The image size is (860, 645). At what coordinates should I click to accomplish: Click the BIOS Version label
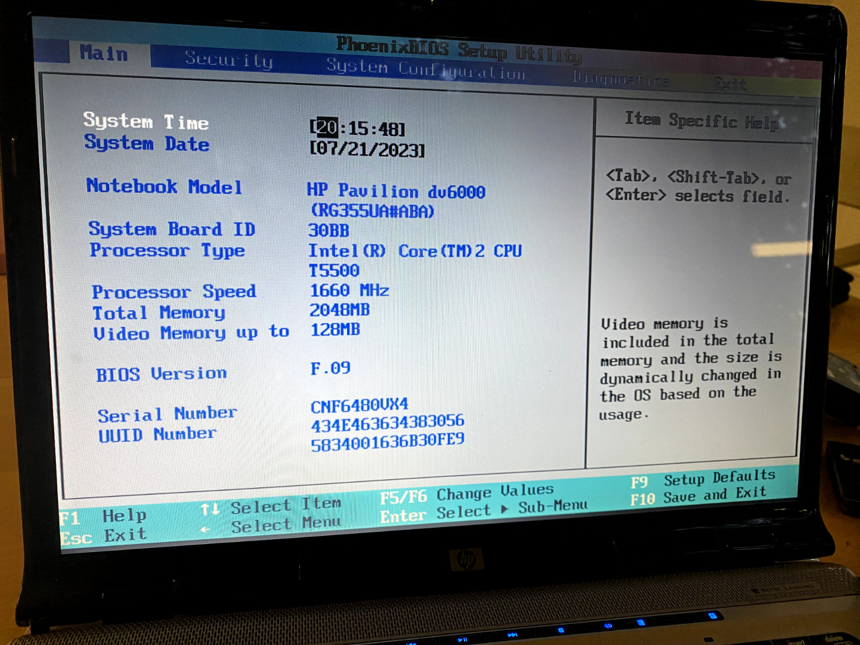point(161,374)
